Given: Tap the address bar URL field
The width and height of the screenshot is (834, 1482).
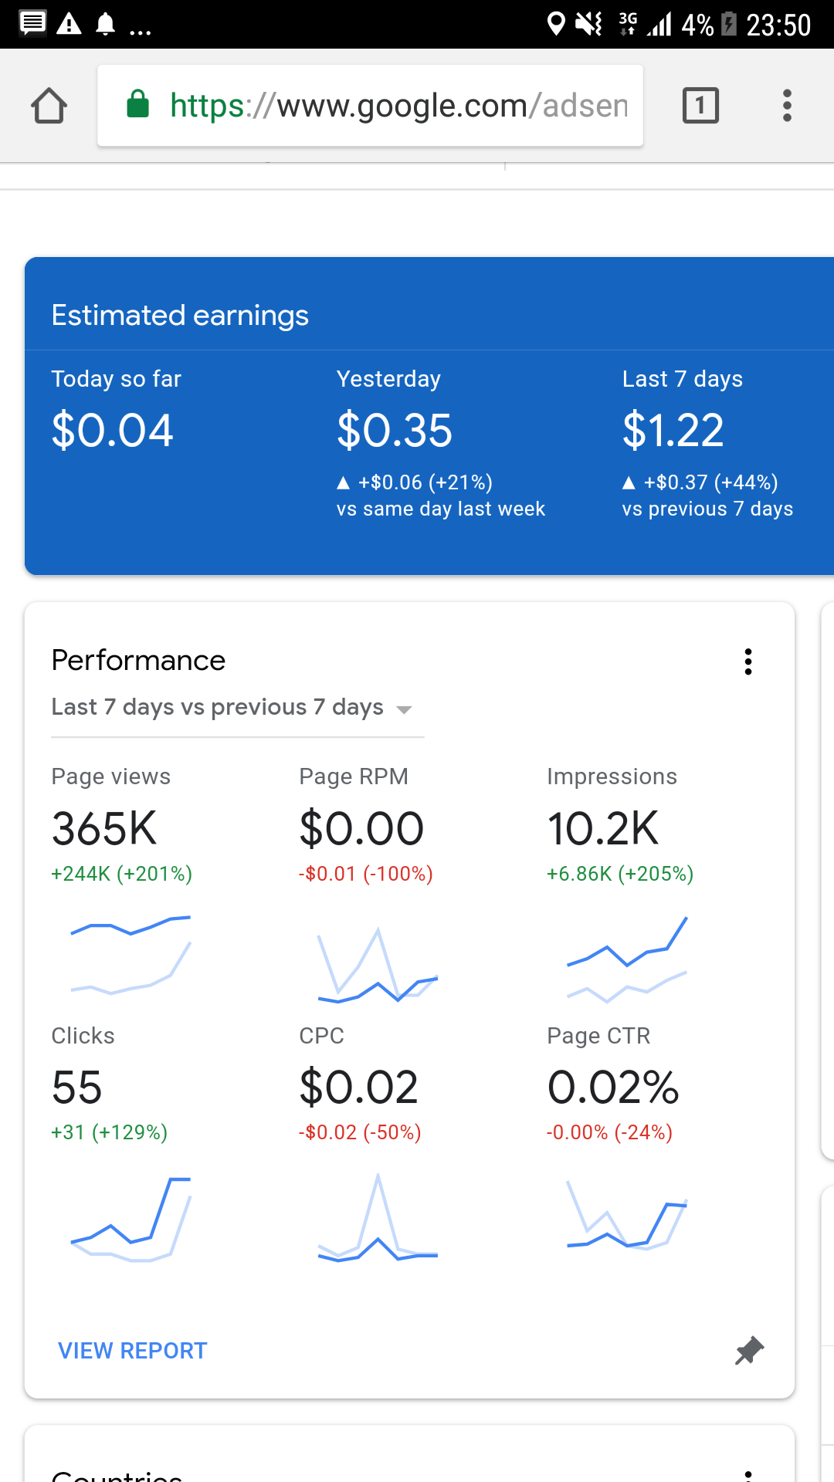Looking at the screenshot, I should pyautogui.click(x=398, y=106).
